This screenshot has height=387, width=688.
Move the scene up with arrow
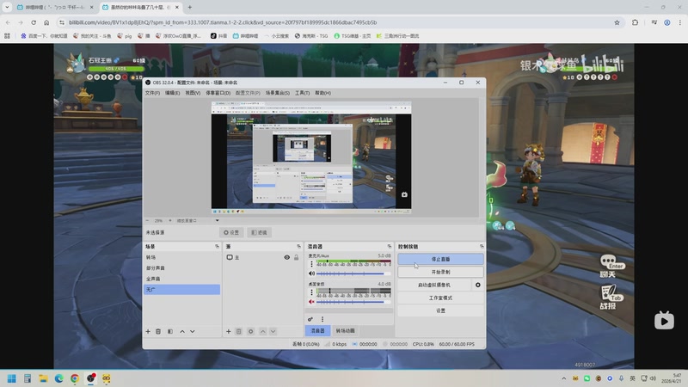(x=181, y=331)
